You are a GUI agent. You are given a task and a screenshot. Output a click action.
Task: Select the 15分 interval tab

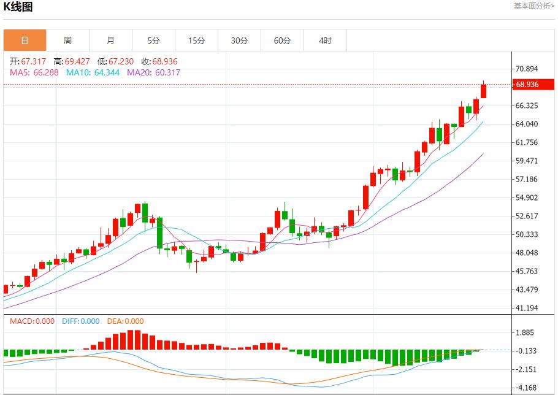[196, 40]
